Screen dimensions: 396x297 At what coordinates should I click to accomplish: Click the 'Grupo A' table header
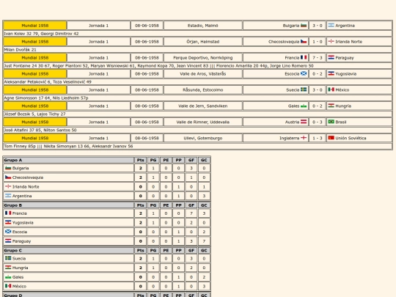tap(68, 160)
